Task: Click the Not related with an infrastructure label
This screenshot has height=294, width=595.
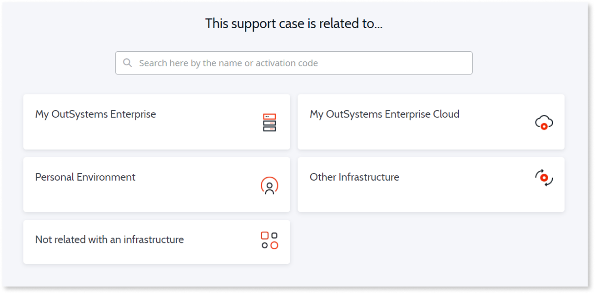Action: (109, 239)
